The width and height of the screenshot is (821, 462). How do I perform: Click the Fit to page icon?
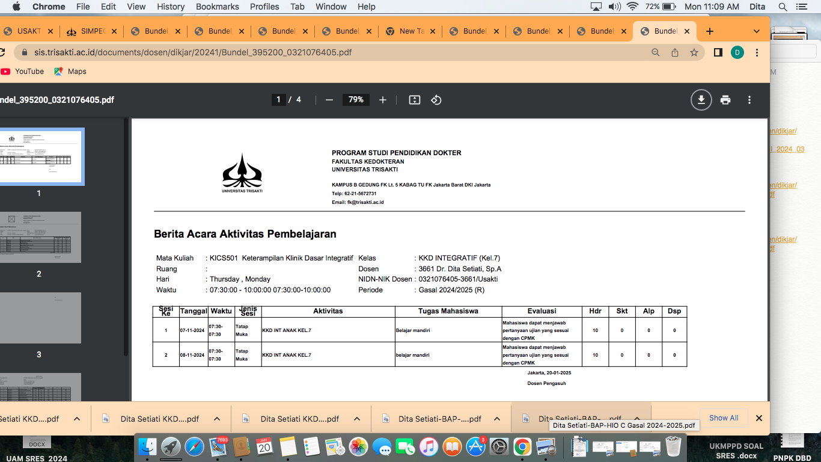415,100
